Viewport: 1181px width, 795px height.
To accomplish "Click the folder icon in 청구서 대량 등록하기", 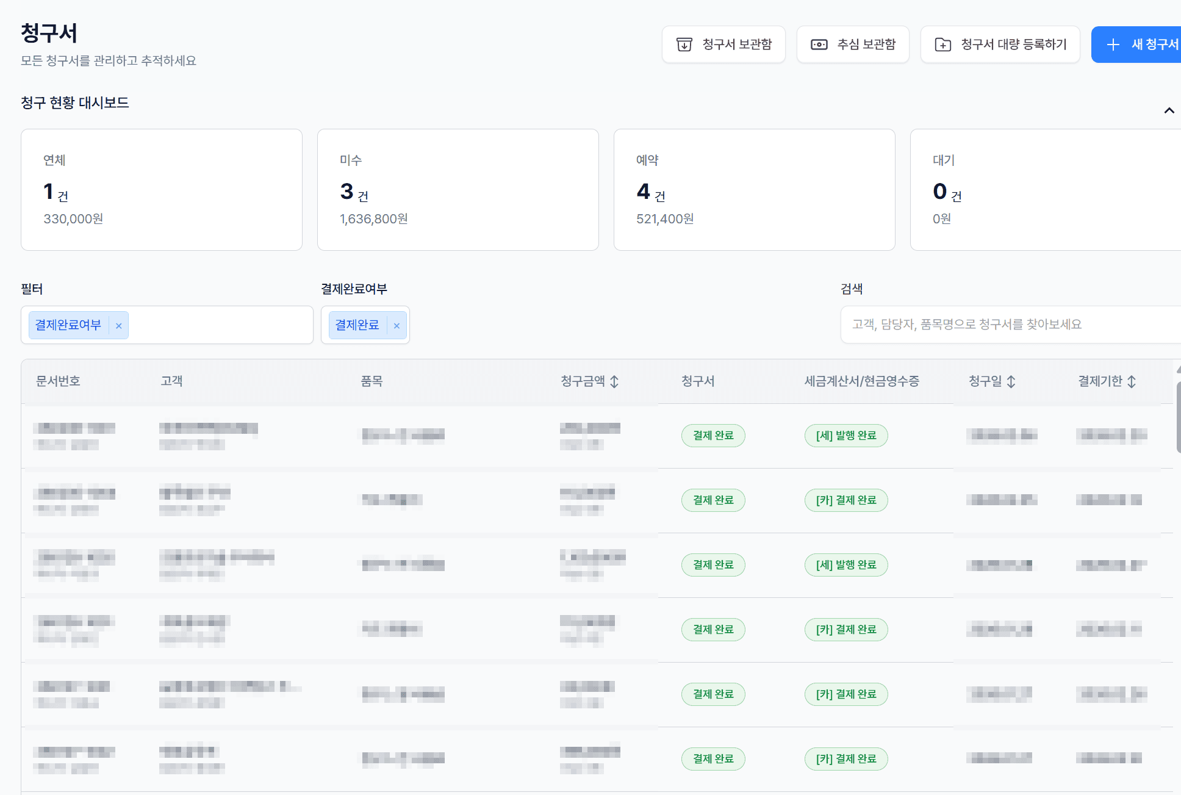I will 942,45.
